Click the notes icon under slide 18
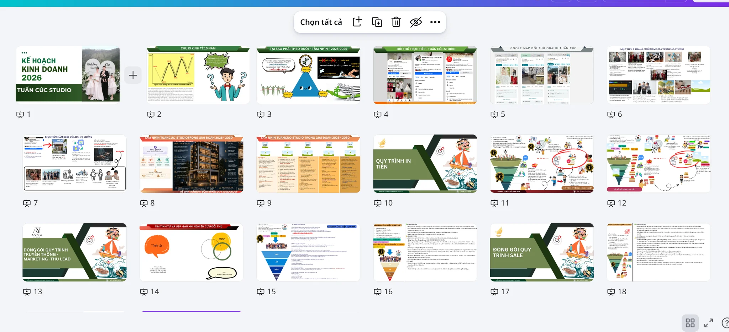The height and width of the screenshot is (332, 729). [x=611, y=292]
